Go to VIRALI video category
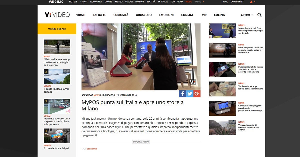The height and width of the screenshot is (157, 300). (81, 15)
